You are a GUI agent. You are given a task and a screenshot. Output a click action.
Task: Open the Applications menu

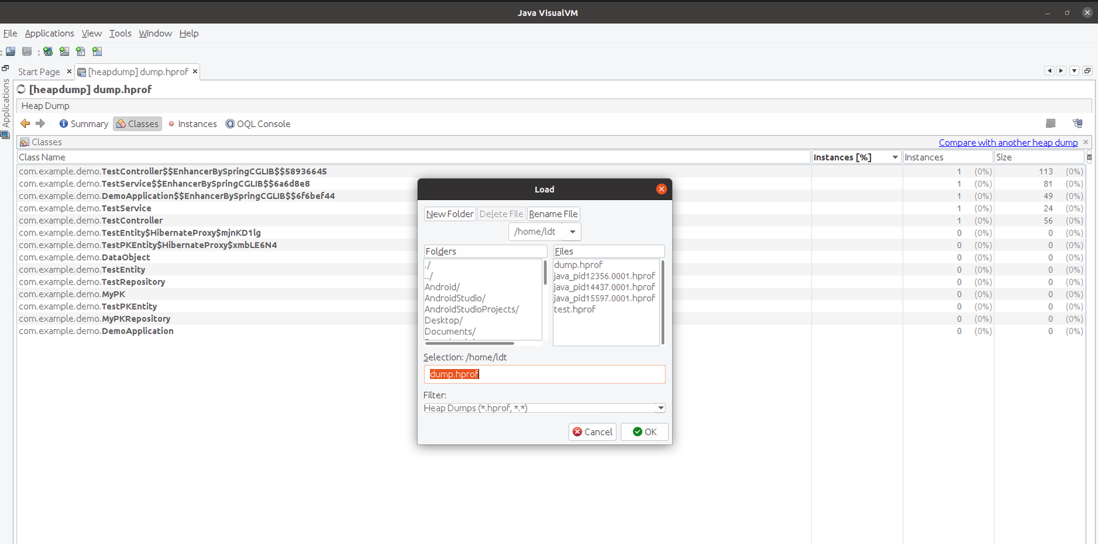(49, 33)
